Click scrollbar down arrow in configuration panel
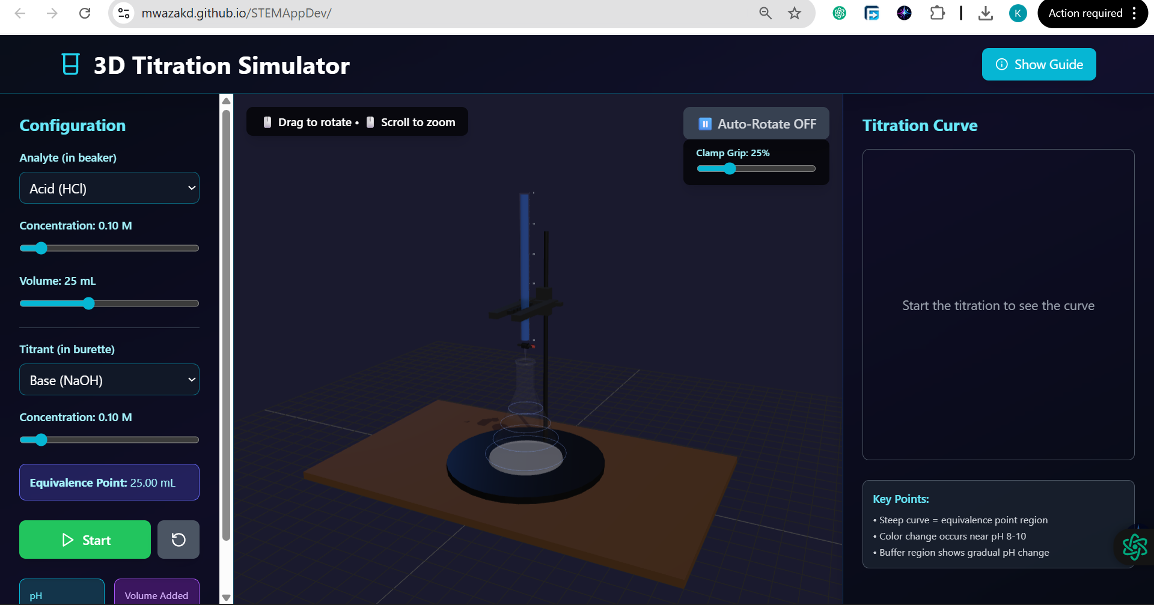1154x605 pixels. coord(227,598)
